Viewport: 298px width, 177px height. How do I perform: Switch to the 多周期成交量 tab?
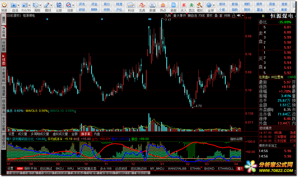pyautogui.click(x=40, y=134)
